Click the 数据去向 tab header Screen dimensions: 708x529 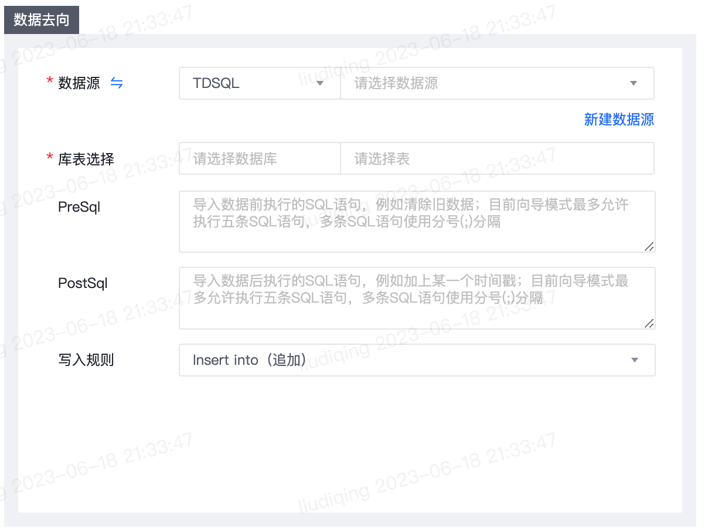pos(41,19)
